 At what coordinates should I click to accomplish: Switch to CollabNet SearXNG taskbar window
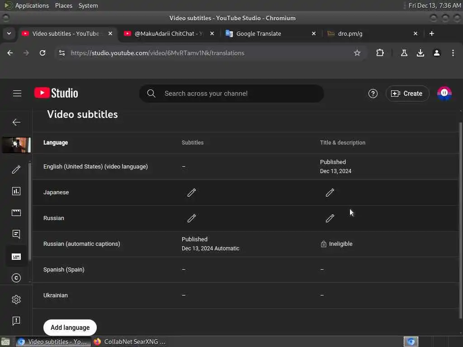coord(129,342)
